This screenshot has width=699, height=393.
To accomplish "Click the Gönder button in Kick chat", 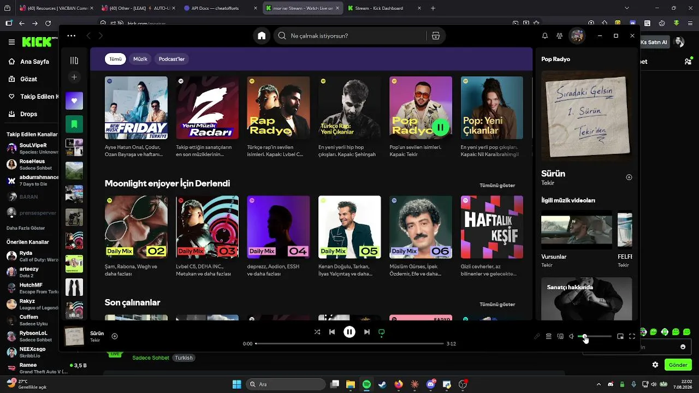I will 678,365.
